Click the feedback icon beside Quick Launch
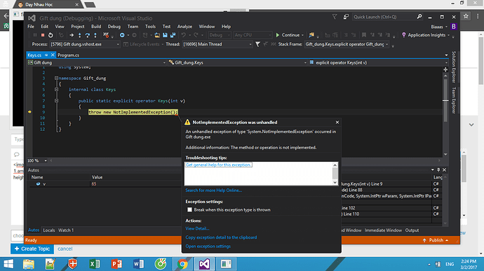This screenshot has width=484, height=271. pos(346,17)
